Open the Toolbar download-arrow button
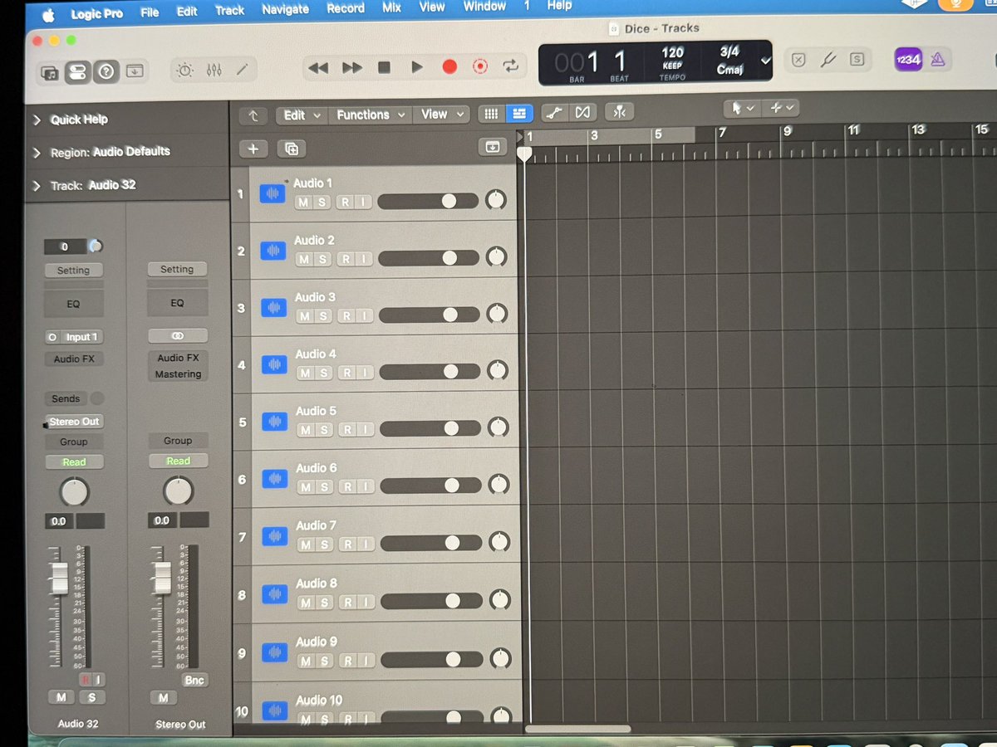The height and width of the screenshot is (747, 997). (135, 71)
